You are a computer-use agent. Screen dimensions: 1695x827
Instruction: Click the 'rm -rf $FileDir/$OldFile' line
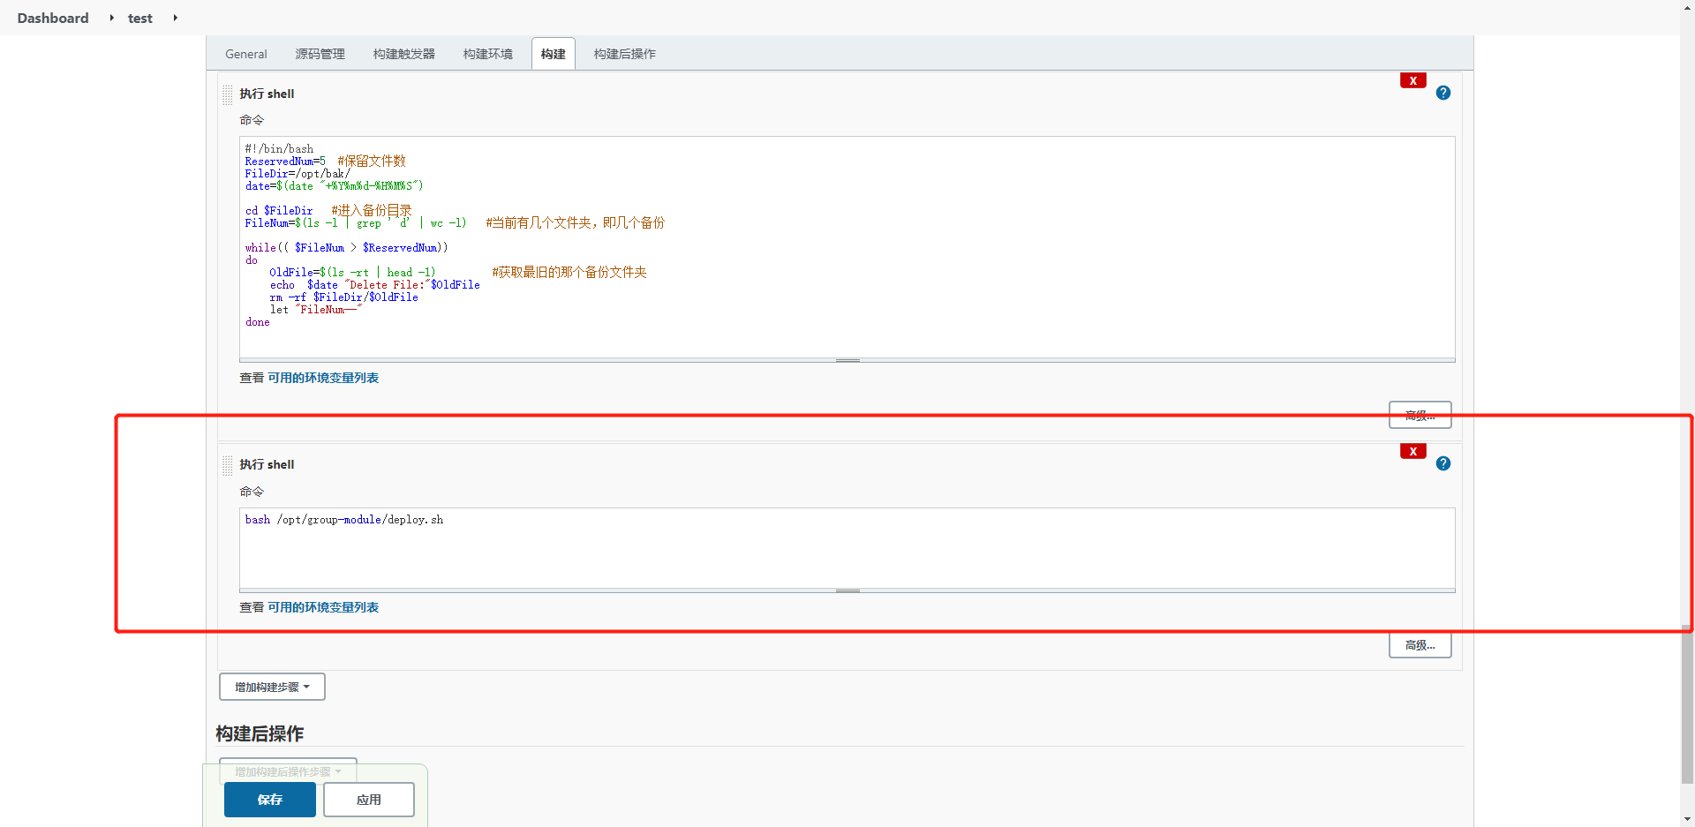coord(344,297)
